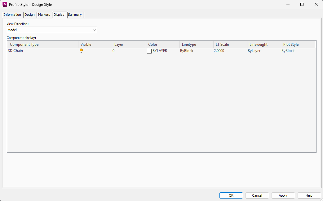
Task: Click the LT Scale value 2.0000
Action: tap(219, 50)
